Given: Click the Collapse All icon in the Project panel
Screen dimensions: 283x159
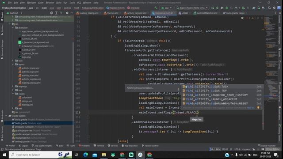Looking at the screenshot, I should click(x=61, y=13).
